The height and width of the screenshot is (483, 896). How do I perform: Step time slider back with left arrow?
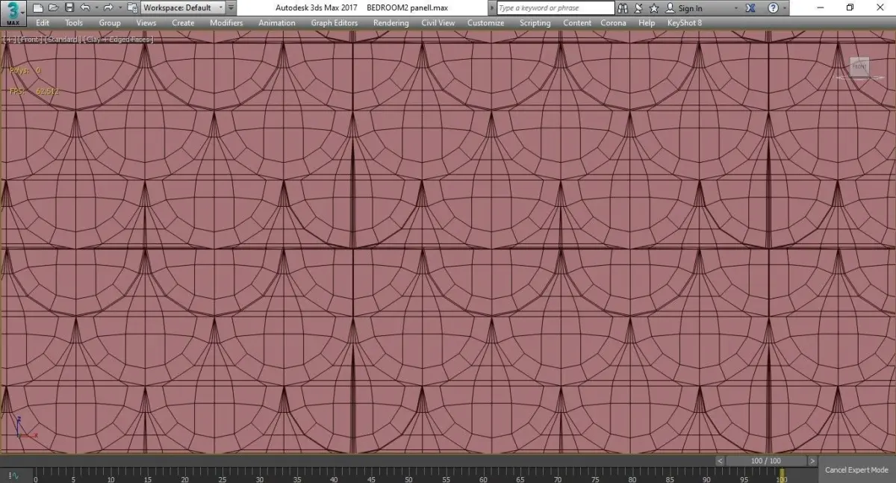(x=720, y=461)
